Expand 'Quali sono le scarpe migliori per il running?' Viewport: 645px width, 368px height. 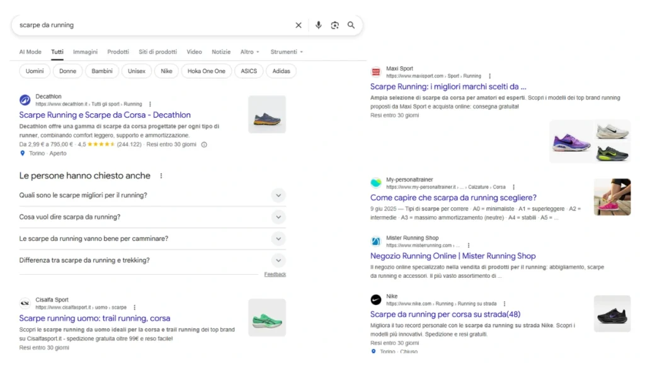pyautogui.click(x=278, y=195)
